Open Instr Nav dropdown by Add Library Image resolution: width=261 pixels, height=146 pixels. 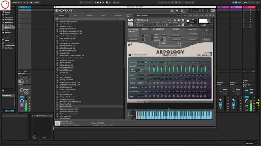(x=122, y=19)
